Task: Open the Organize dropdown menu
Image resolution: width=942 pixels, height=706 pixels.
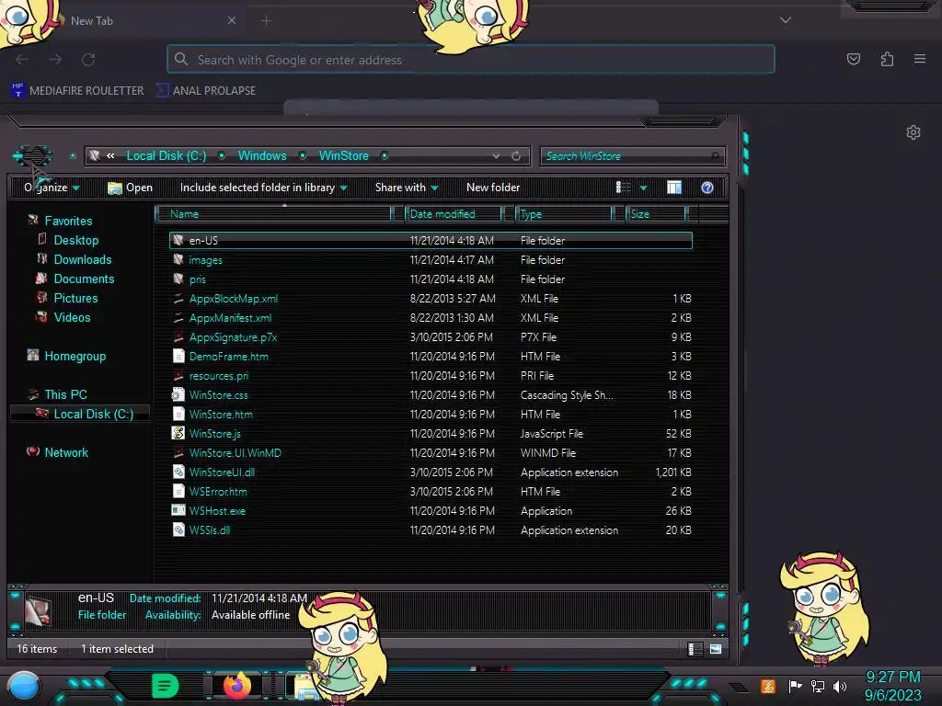Action: click(x=52, y=188)
